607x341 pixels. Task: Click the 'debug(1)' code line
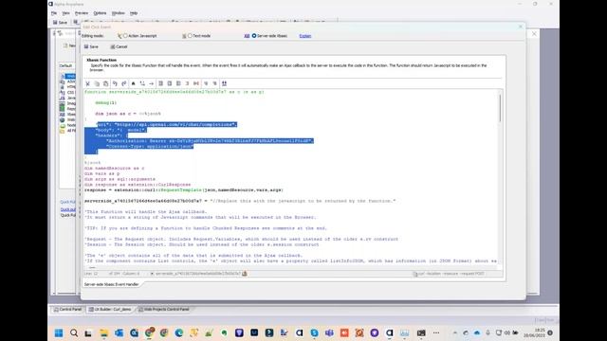tap(105, 103)
